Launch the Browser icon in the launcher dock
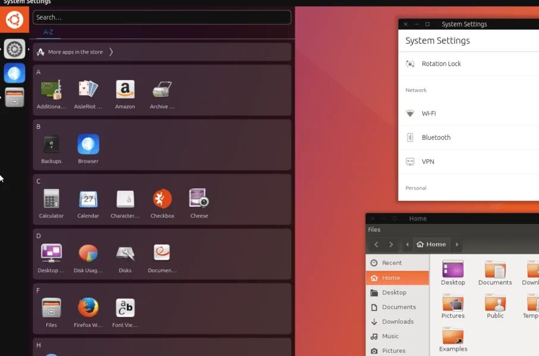The image size is (539, 356). pos(14,73)
